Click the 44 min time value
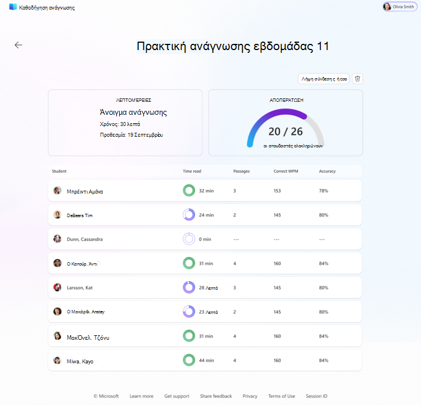 click(x=206, y=361)
